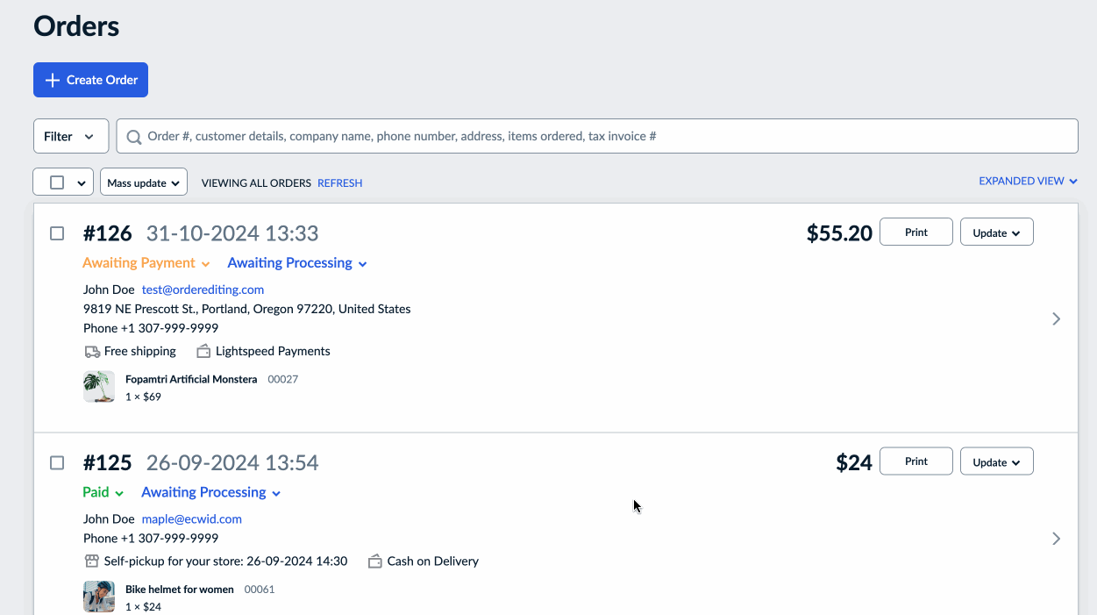Open Update menu for order #125
The height and width of the screenshot is (615, 1097).
(x=997, y=461)
